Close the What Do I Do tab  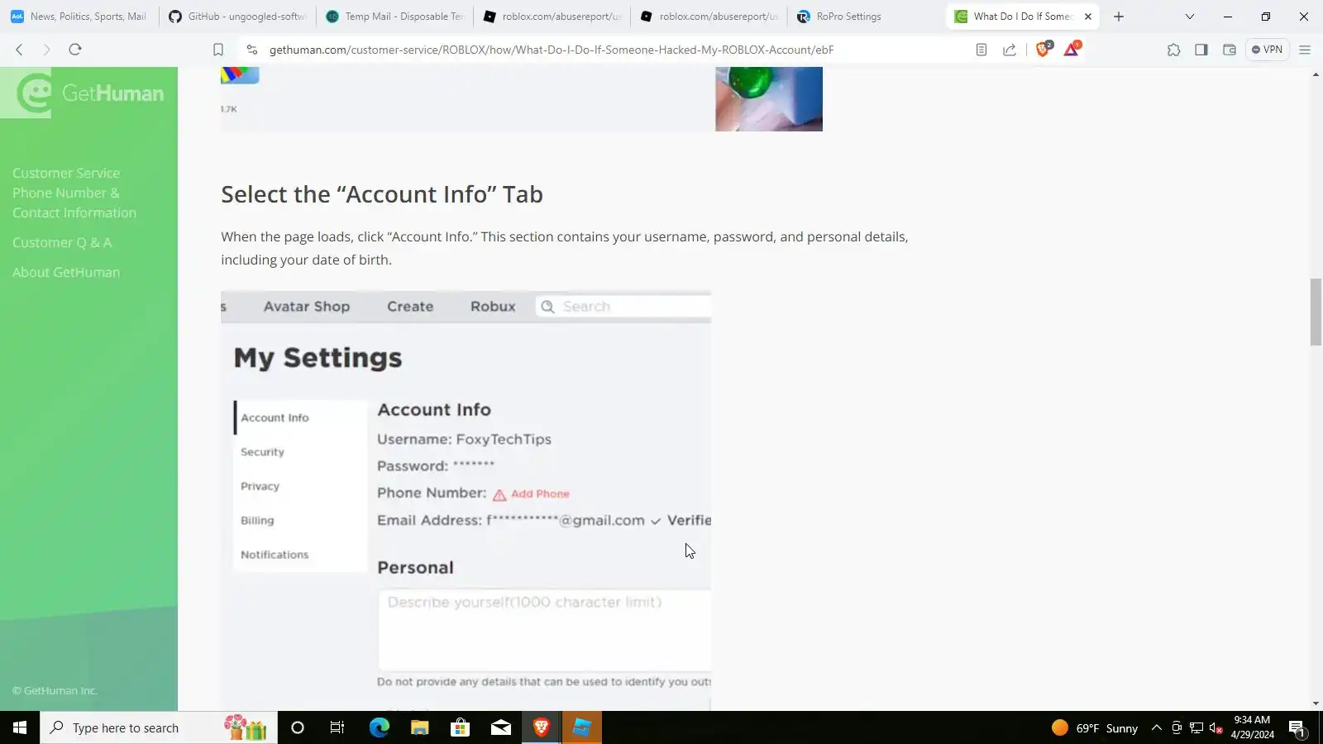click(1088, 17)
